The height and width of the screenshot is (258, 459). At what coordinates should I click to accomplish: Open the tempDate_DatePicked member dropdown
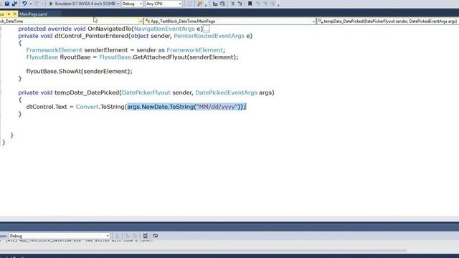pyautogui.click(x=388, y=21)
